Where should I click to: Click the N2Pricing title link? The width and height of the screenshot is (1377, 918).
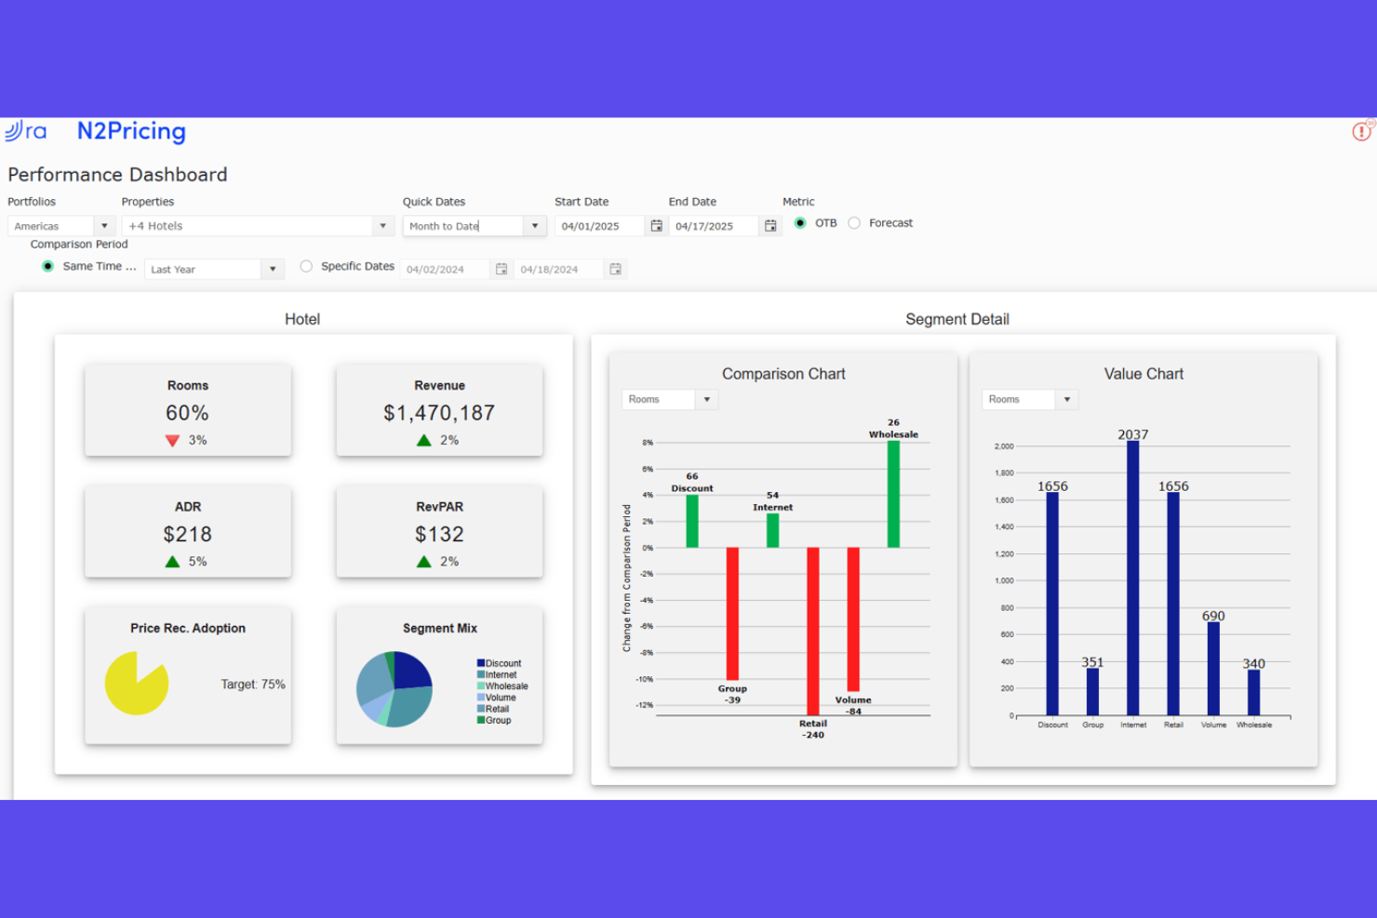click(130, 131)
